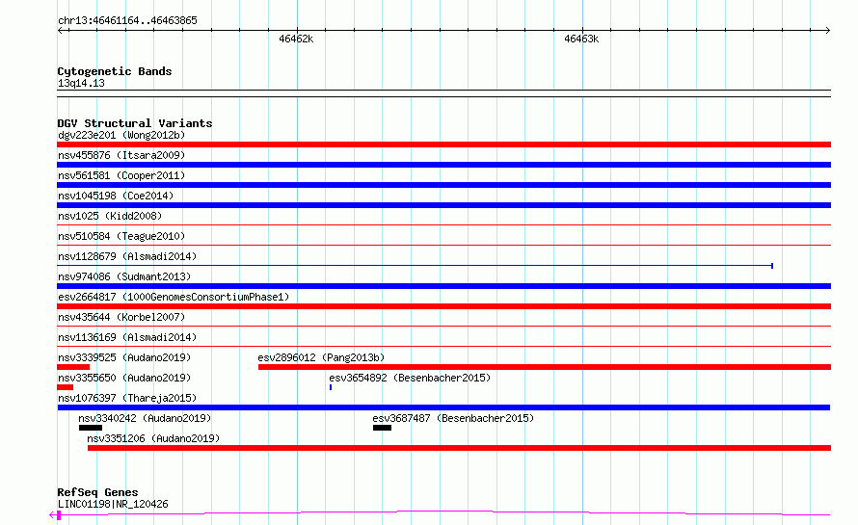Click the right arrow of the ruler
This screenshot has width=858, height=525.
pos(828,30)
